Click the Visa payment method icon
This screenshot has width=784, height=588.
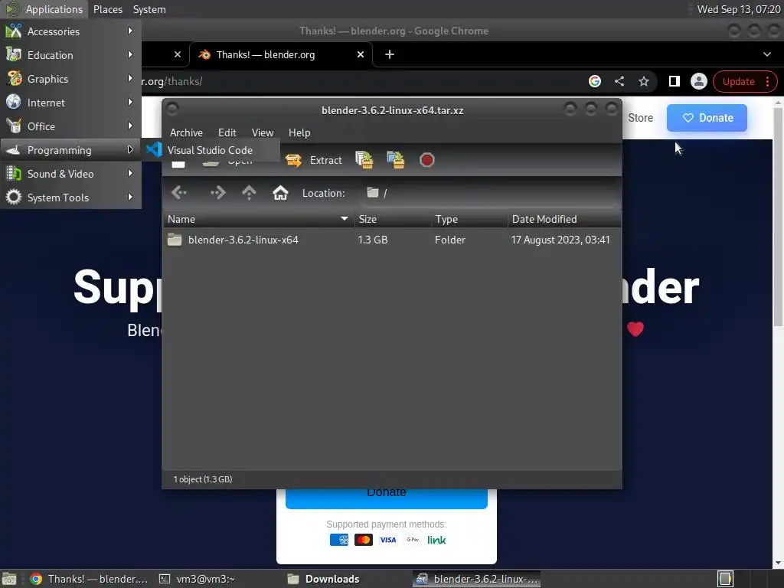click(387, 540)
